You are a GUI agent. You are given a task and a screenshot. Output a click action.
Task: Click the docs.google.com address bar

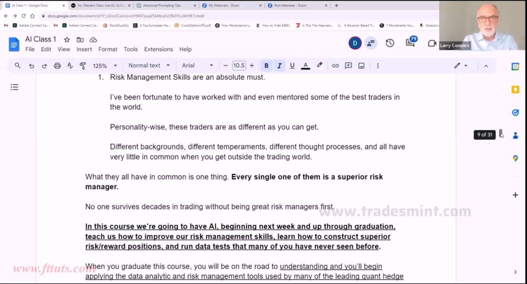pos(126,16)
